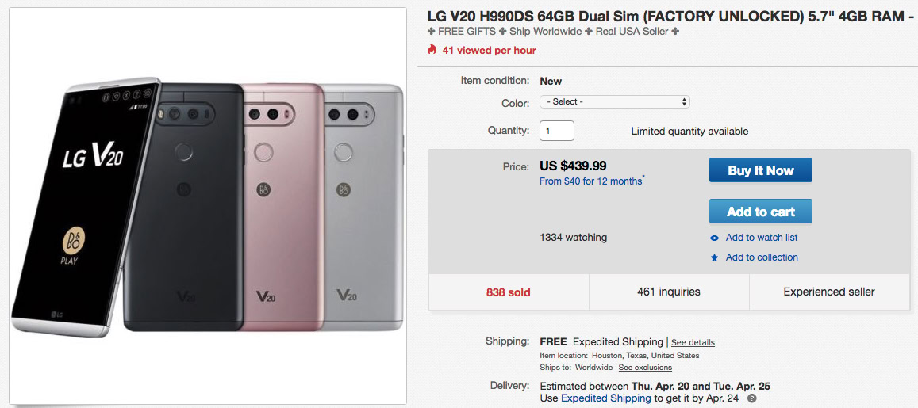Open the Color select dropdown
This screenshot has width=918, height=408.
(614, 102)
